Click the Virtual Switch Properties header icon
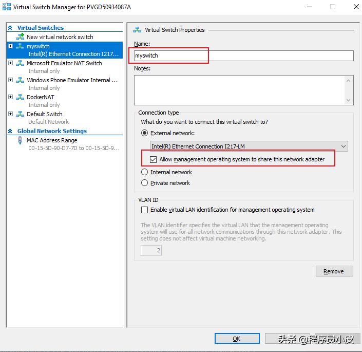The height and width of the screenshot is (352, 362). [x=137, y=30]
